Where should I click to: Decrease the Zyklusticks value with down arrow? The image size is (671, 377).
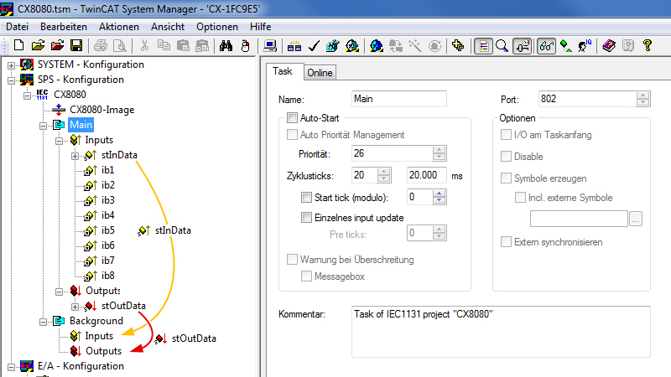coord(384,178)
